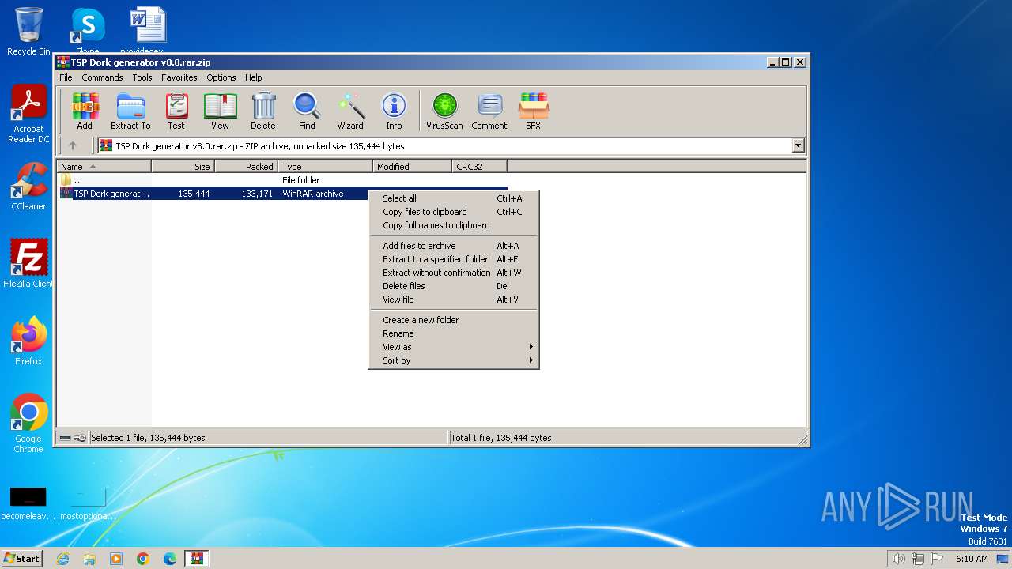The image size is (1012, 569).
Task: Choose Create a new folder
Action: [454, 320]
